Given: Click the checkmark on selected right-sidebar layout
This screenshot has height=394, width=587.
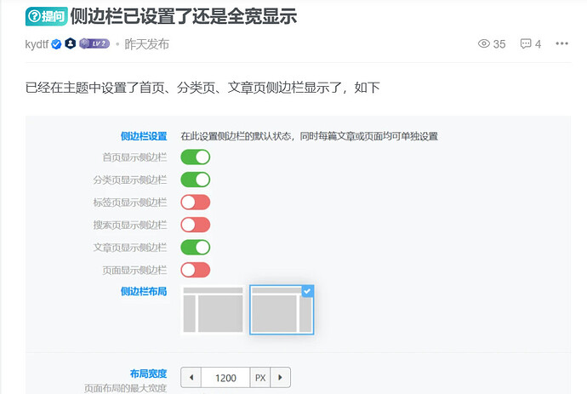Looking at the screenshot, I should 307,291.
